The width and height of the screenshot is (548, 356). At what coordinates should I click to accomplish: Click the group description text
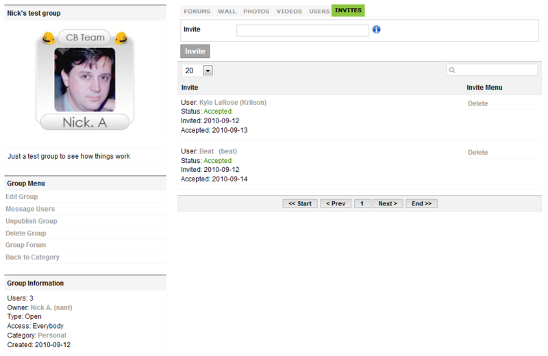pos(69,157)
